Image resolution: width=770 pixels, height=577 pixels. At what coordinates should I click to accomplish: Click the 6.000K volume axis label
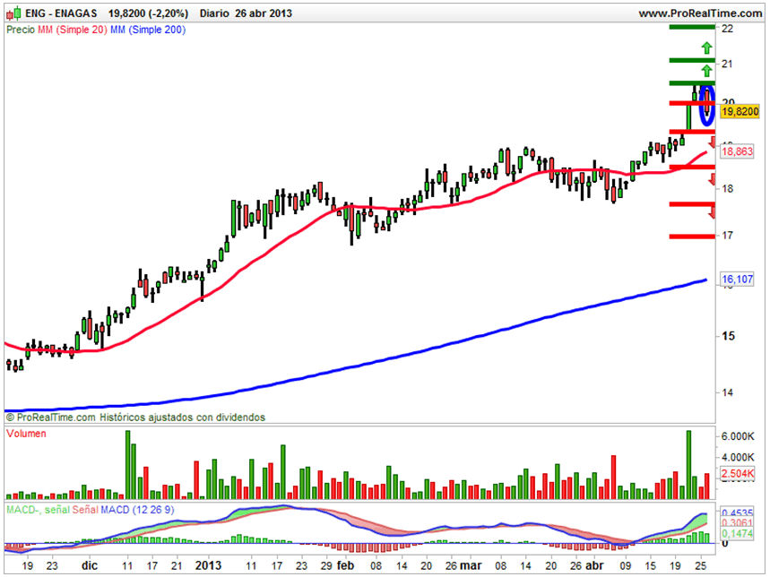coord(738,436)
